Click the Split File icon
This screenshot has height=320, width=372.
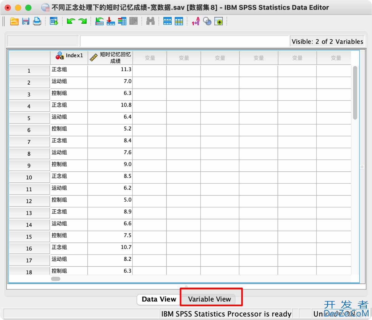tap(167, 21)
